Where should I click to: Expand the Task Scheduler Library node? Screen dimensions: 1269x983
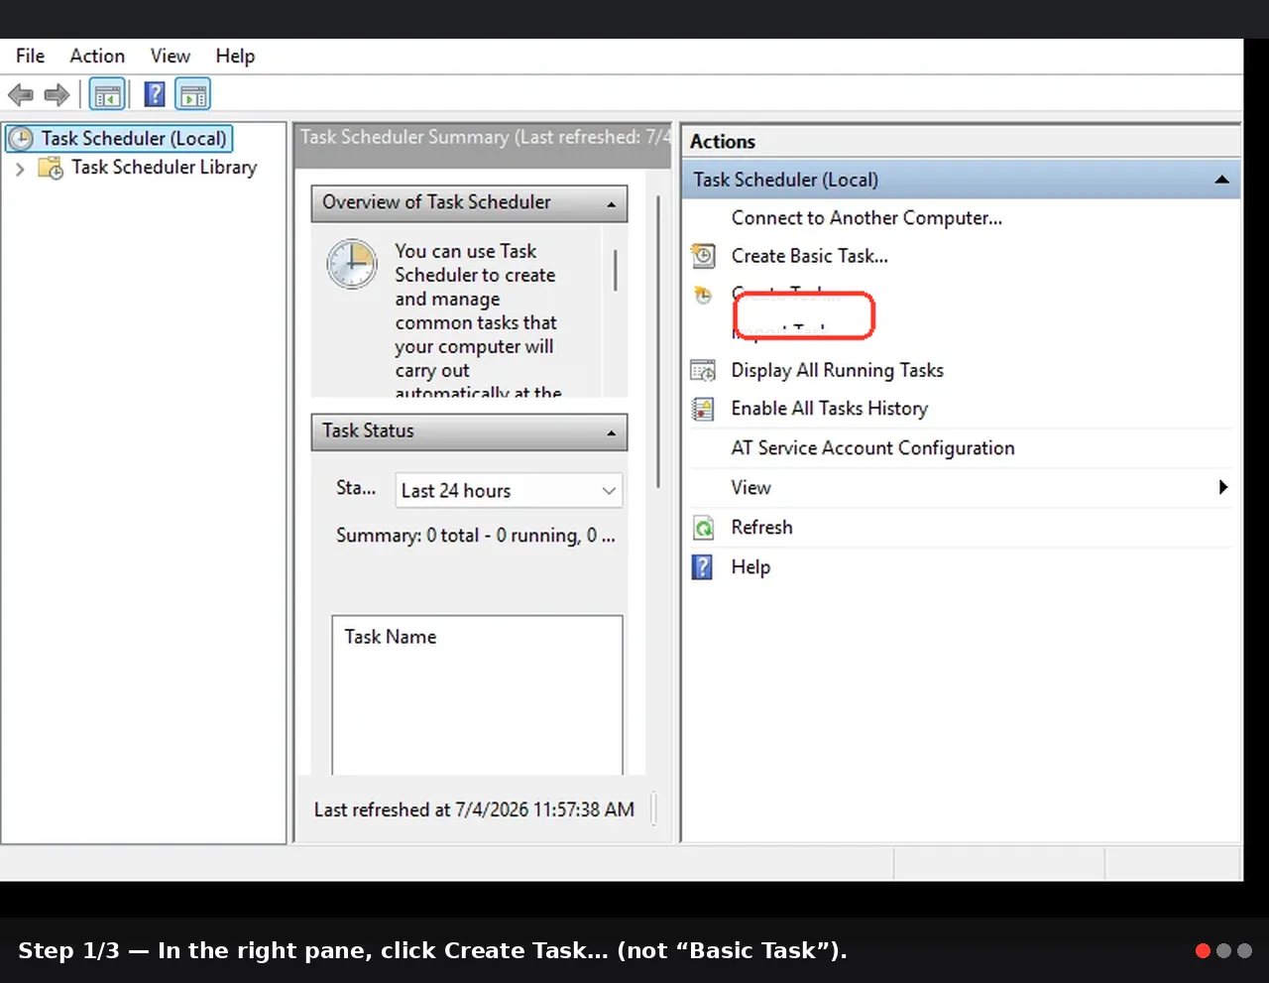tap(20, 169)
